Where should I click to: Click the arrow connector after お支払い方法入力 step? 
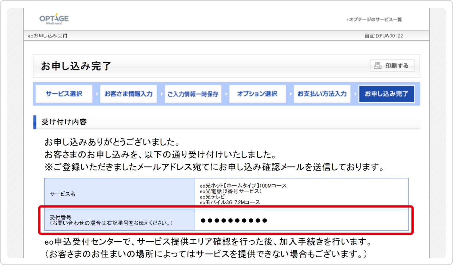coord(355,93)
